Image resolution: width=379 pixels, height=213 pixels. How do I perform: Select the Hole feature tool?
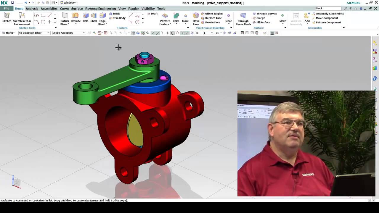click(x=86, y=17)
